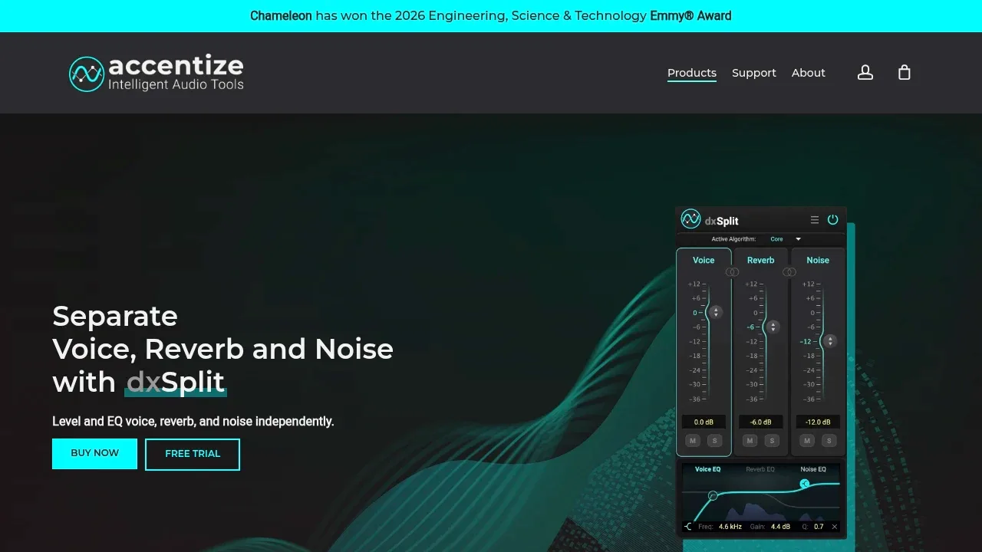Image resolution: width=982 pixels, height=552 pixels.
Task: Click the X icon after the Q value
Action: (834, 527)
